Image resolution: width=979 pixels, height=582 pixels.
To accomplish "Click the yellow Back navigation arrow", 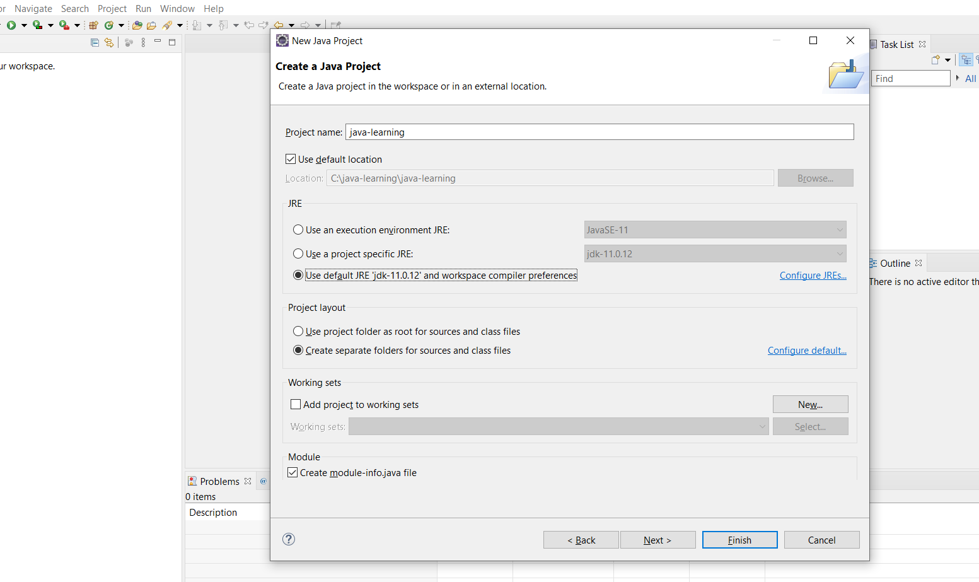I will (278, 25).
